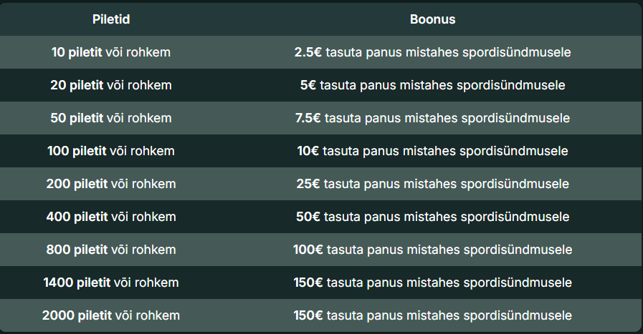Select the 20 piletit või rohkem cell
643x334 pixels.
111,85
